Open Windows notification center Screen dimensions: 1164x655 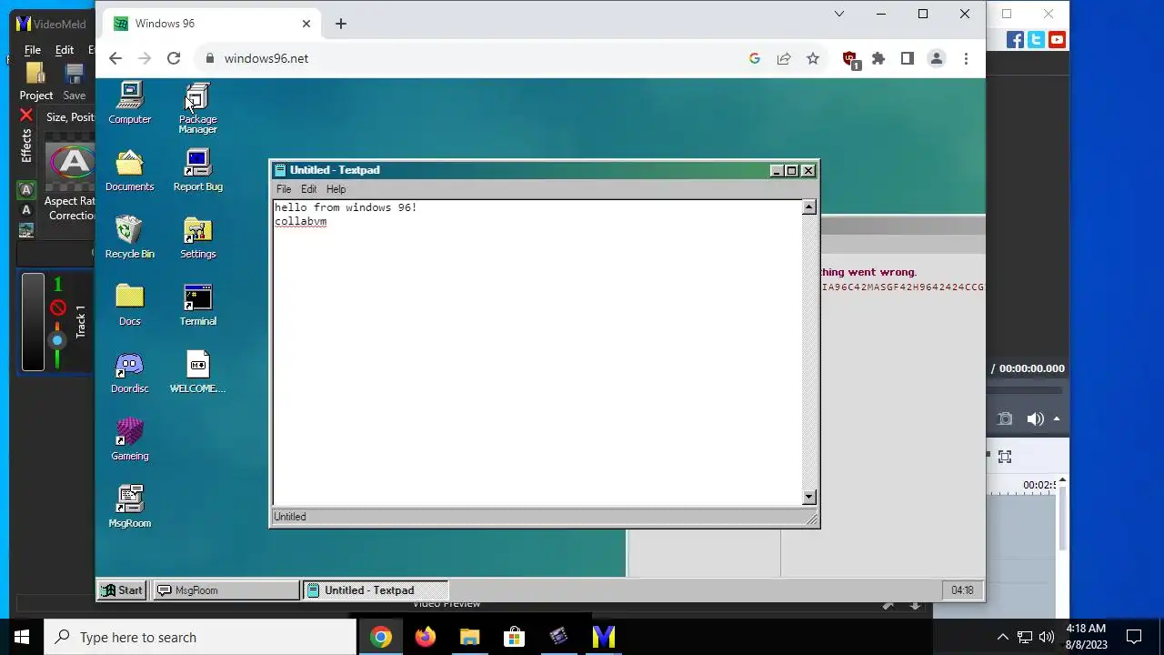[1134, 637]
